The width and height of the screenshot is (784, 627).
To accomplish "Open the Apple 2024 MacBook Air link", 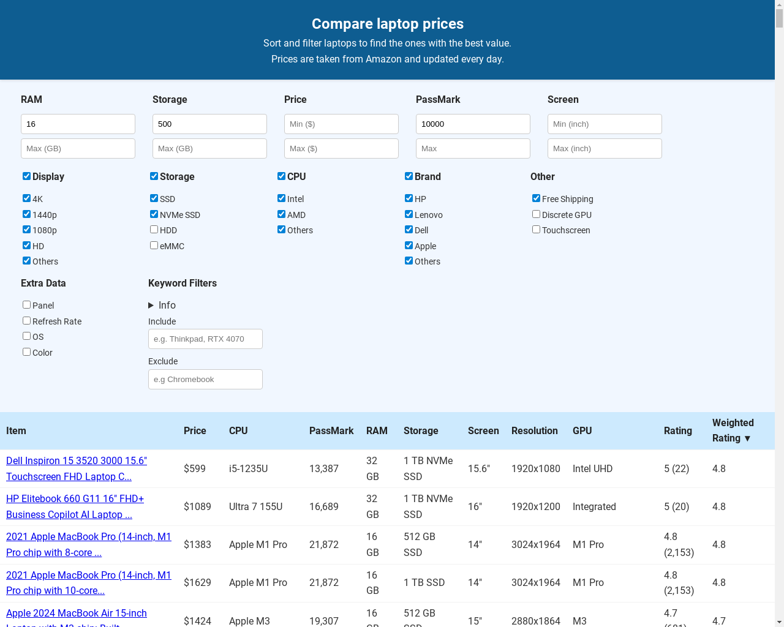I will coord(77,618).
